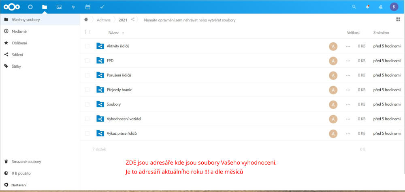Open more actions for Aktivity řidičů
This screenshot has height=192, width=405.
(x=348, y=46)
